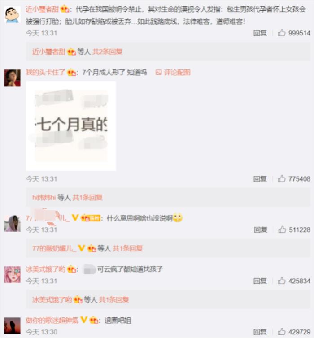The height and width of the screenshot is (338, 314).
Task: Reply to the 7个月成人形了 comment
Action: pos(260,179)
